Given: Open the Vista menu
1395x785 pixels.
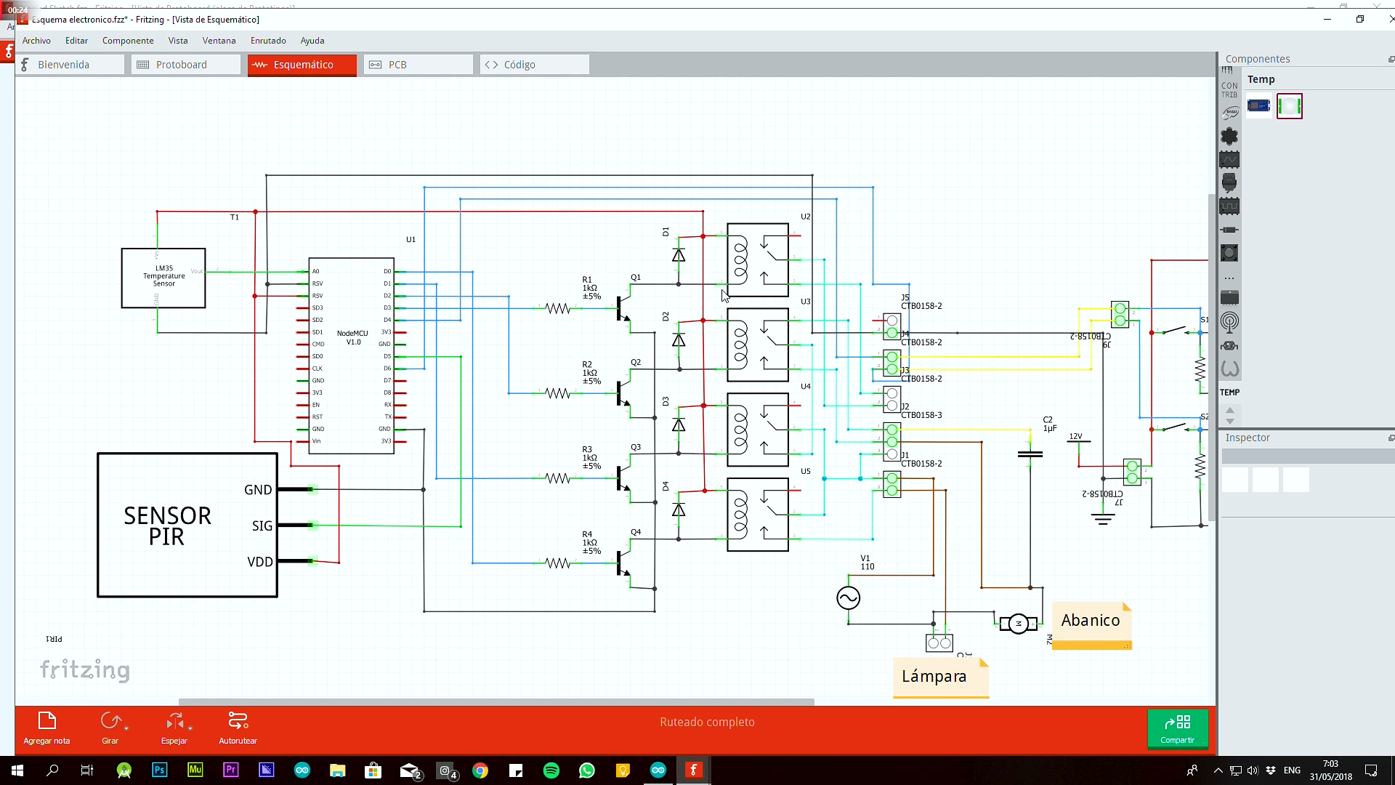Looking at the screenshot, I should coord(178,41).
